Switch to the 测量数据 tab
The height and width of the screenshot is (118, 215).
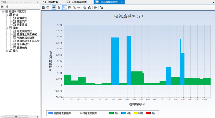(x=53, y=2)
